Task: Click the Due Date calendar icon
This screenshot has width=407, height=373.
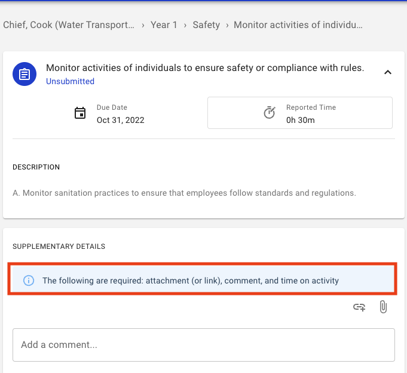Action: (80, 113)
